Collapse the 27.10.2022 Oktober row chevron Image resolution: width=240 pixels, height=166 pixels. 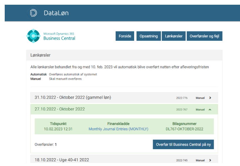[210, 109]
